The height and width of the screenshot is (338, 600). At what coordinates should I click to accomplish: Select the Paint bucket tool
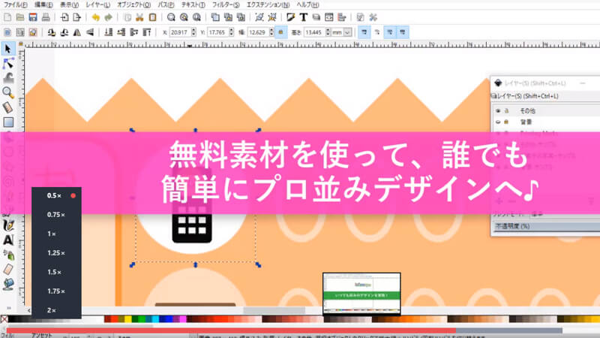tap(8, 284)
